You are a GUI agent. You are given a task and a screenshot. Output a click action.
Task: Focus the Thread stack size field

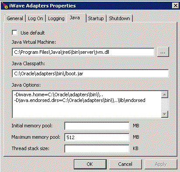tap(97, 149)
